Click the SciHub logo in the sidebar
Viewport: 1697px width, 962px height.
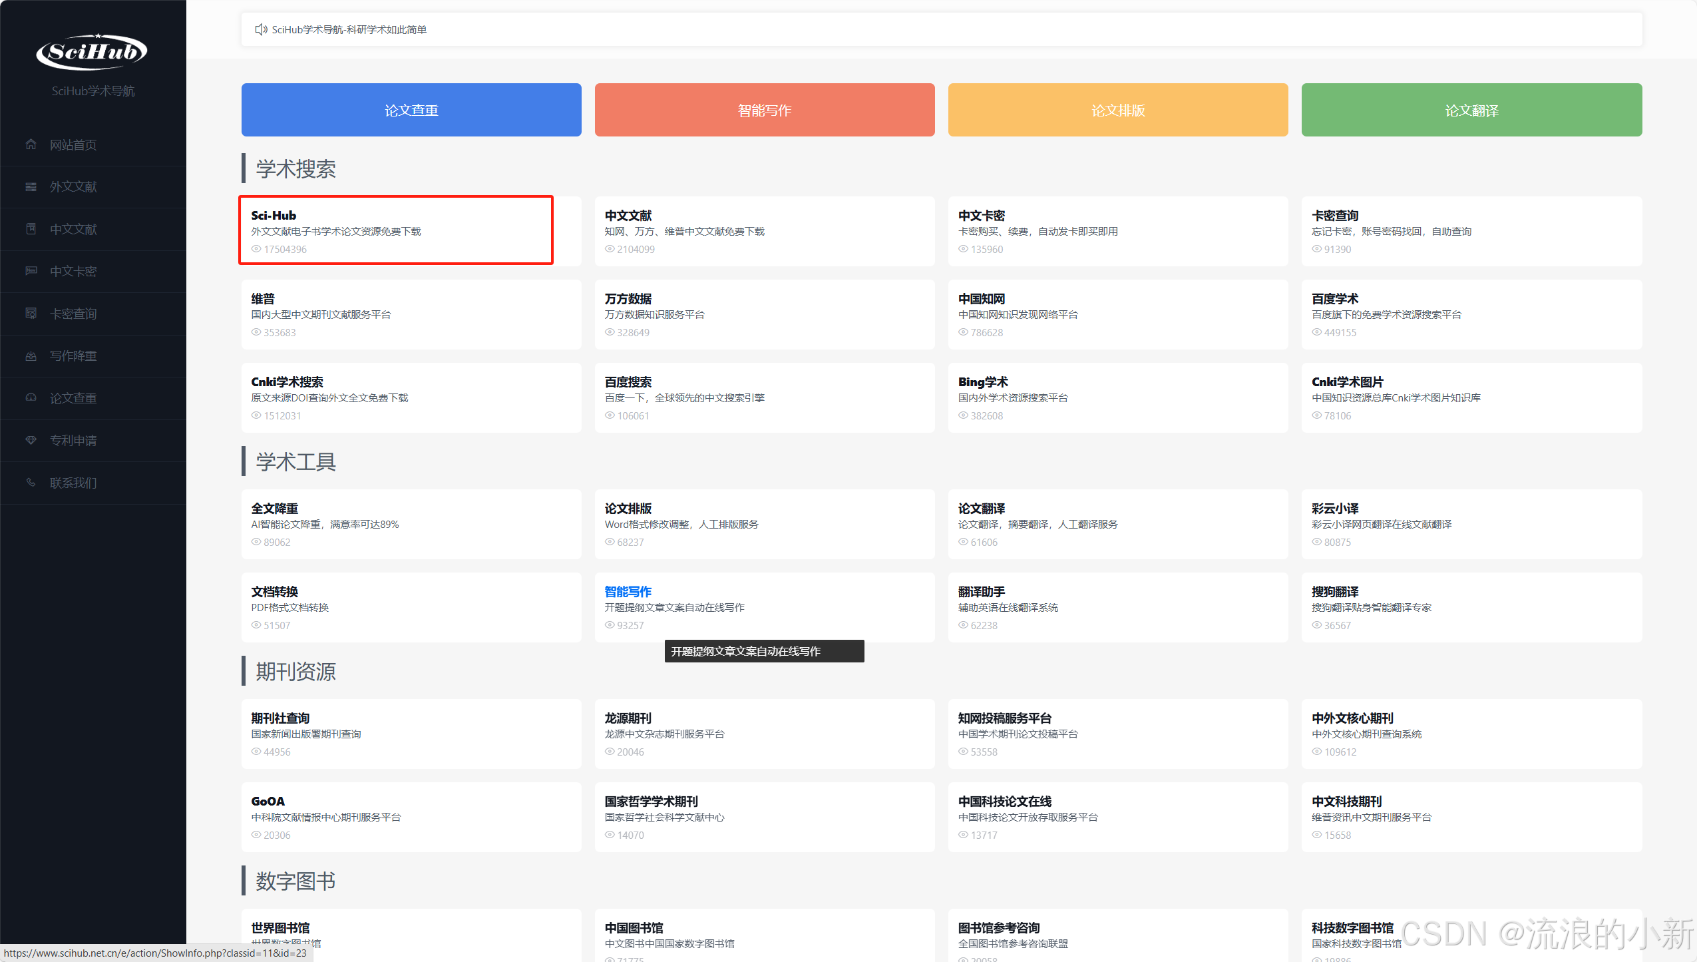(x=92, y=52)
